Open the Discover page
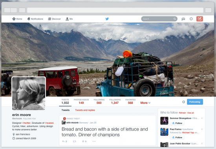The width and height of the screenshot is (216, 149). point(54,19)
